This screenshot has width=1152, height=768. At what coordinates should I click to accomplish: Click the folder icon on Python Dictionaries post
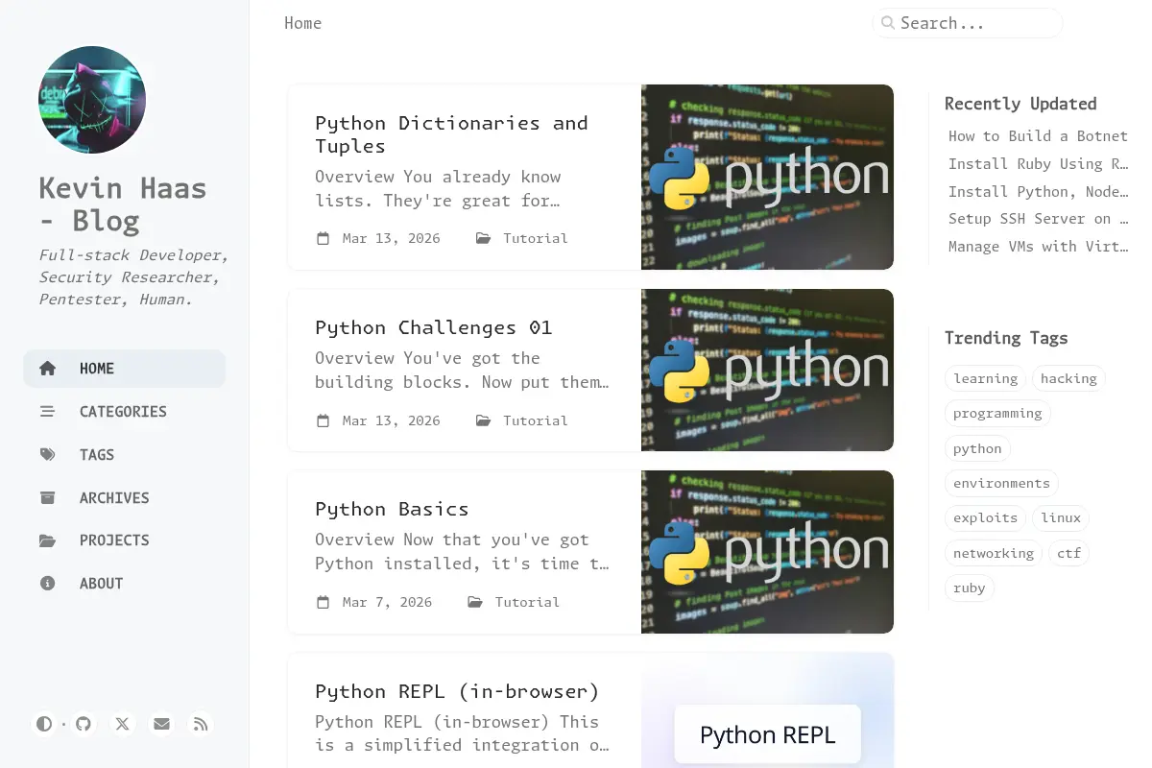click(x=484, y=238)
